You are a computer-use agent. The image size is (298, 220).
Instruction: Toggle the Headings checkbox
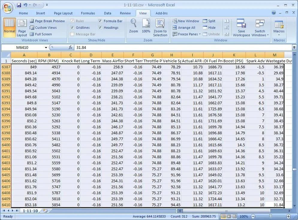100,28
